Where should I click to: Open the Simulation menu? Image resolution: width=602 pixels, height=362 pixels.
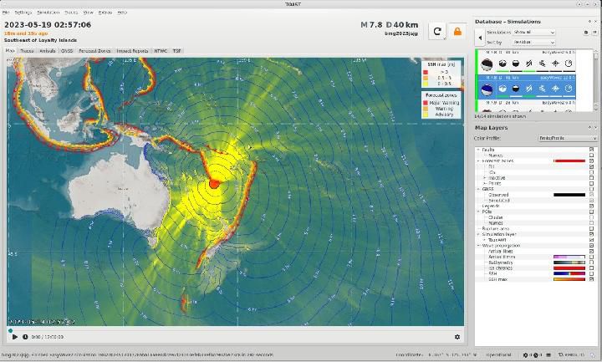tap(48, 13)
